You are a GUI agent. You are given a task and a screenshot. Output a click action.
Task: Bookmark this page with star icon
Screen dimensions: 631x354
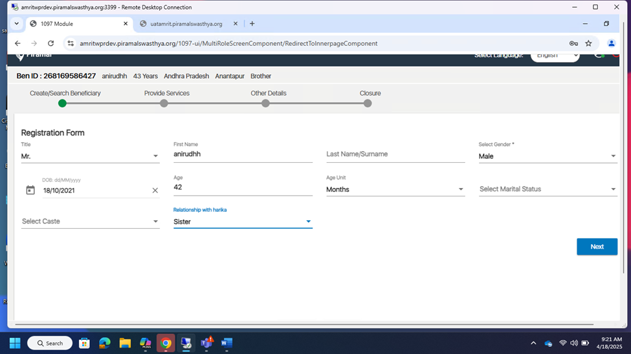589,43
